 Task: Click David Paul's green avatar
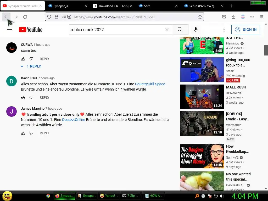click(x=12, y=81)
